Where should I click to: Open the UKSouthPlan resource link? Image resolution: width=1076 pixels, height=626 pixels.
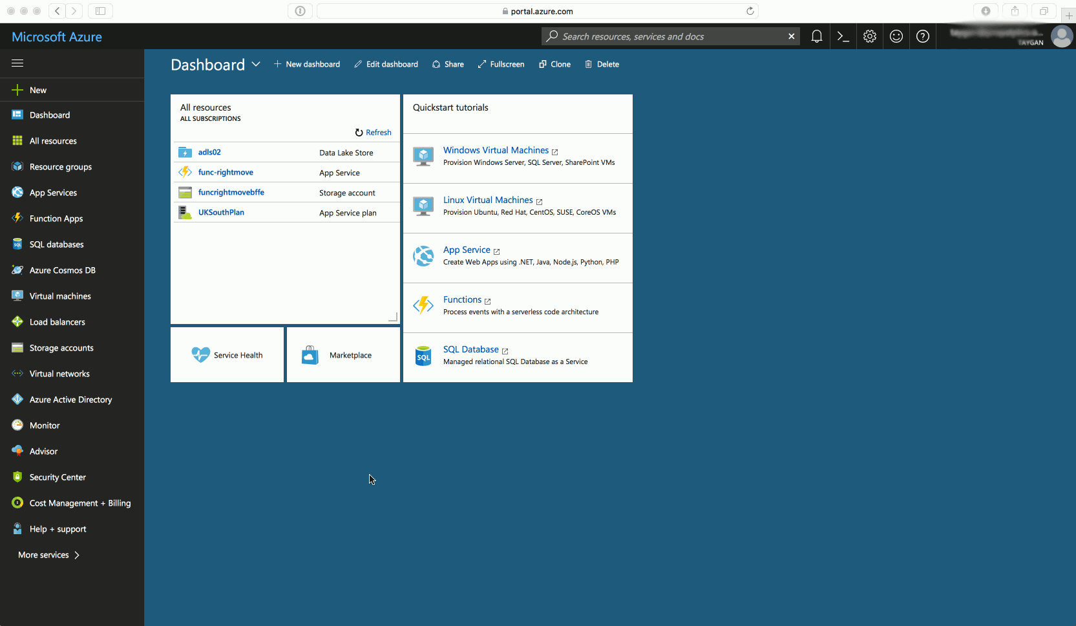coord(221,213)
